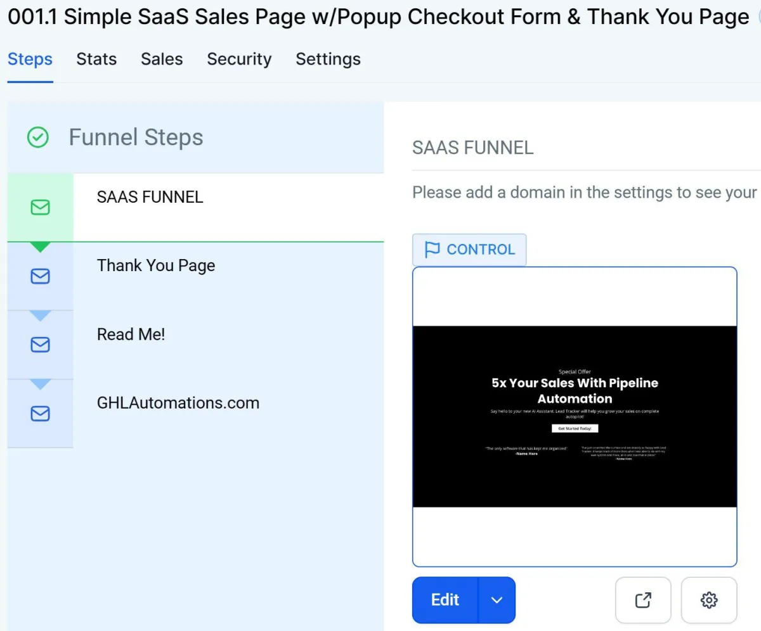Click the blue Edit button
This screenshot has width=761, height=631.
(x=445, y=600)
